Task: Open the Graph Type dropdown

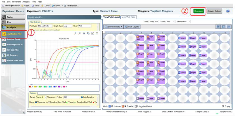Action: tap(67, 26)
